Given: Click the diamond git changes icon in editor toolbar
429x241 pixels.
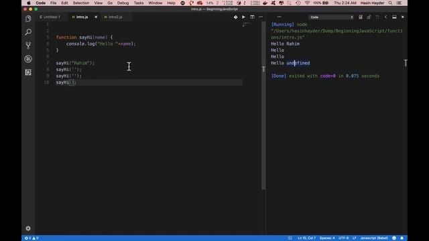Looking at the screenshot, I should [x=235, y=17].
